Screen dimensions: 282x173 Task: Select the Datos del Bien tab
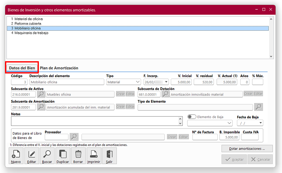(22, 68)
